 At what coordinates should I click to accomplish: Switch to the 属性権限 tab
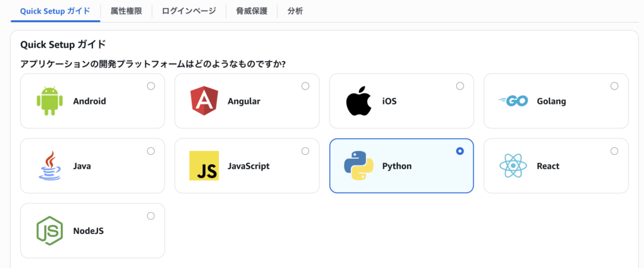126,11
